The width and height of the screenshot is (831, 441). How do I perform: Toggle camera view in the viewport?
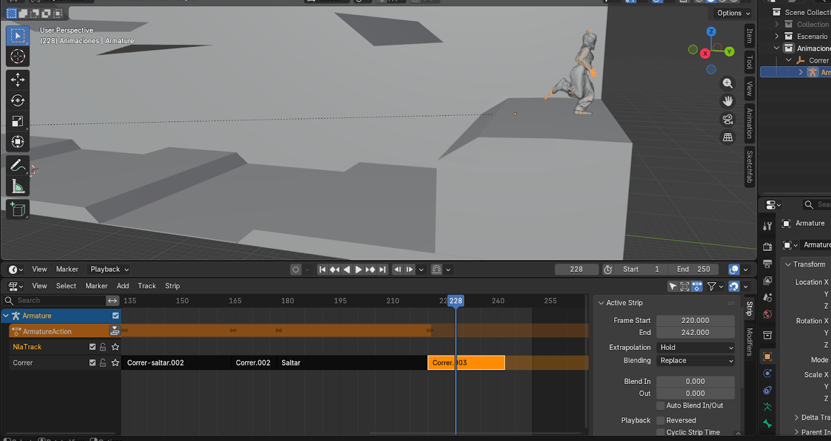pyautogui.click(x=728, y=120)
